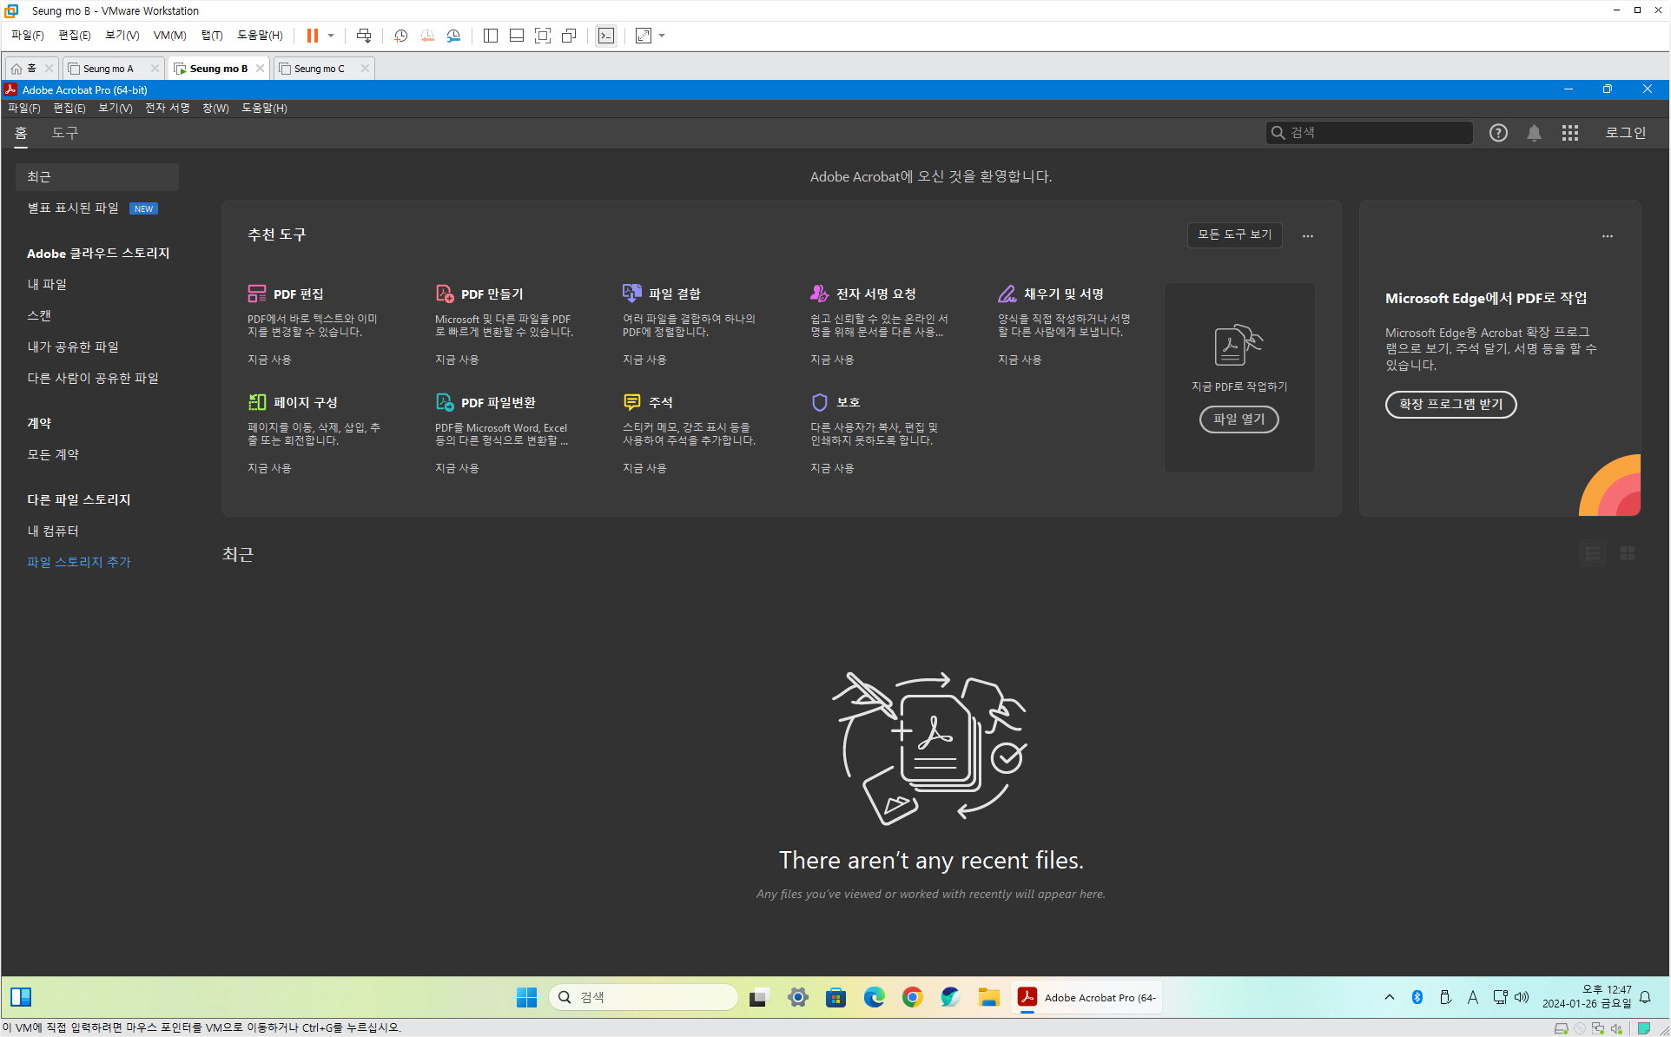Select the 전자 서명 요청 icon
The image size is (1671, 1037).
point(819,294)
